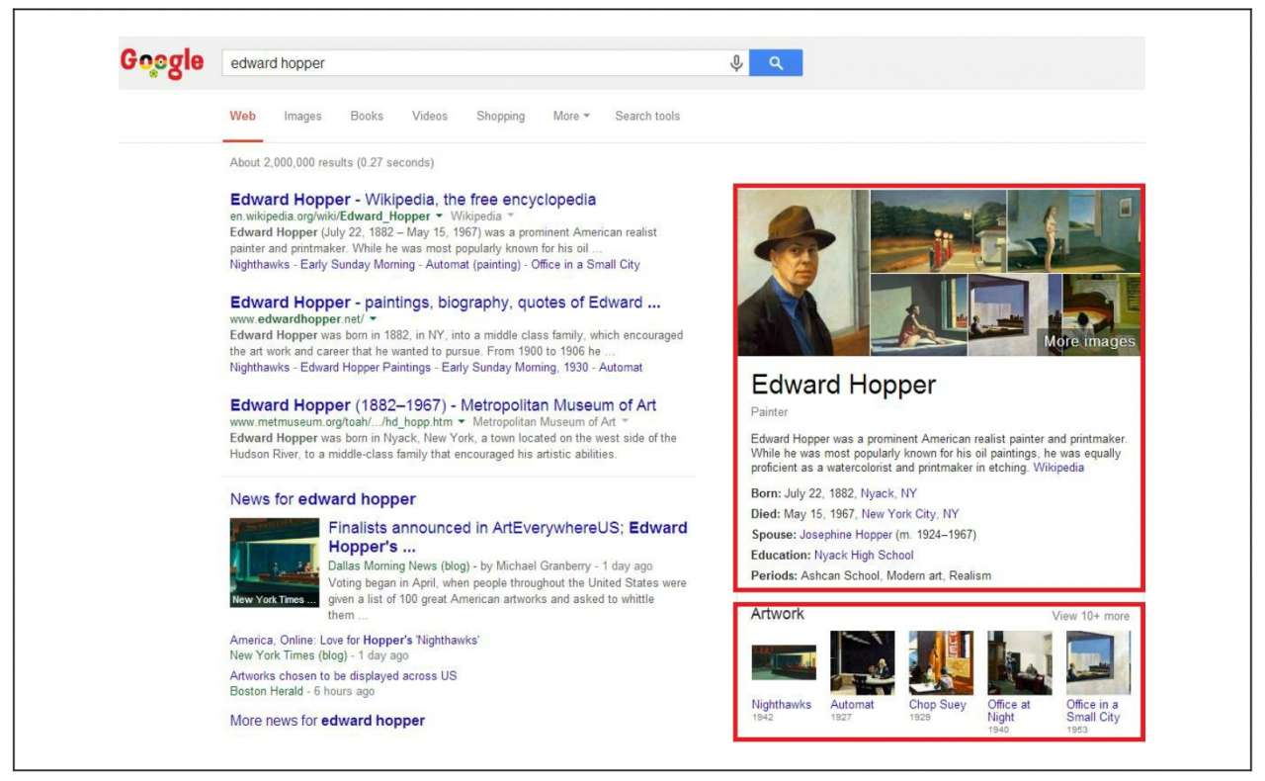Click the blue search magnifier button
The width and height of the screenshot is (1265, 781).
point(776,63)
